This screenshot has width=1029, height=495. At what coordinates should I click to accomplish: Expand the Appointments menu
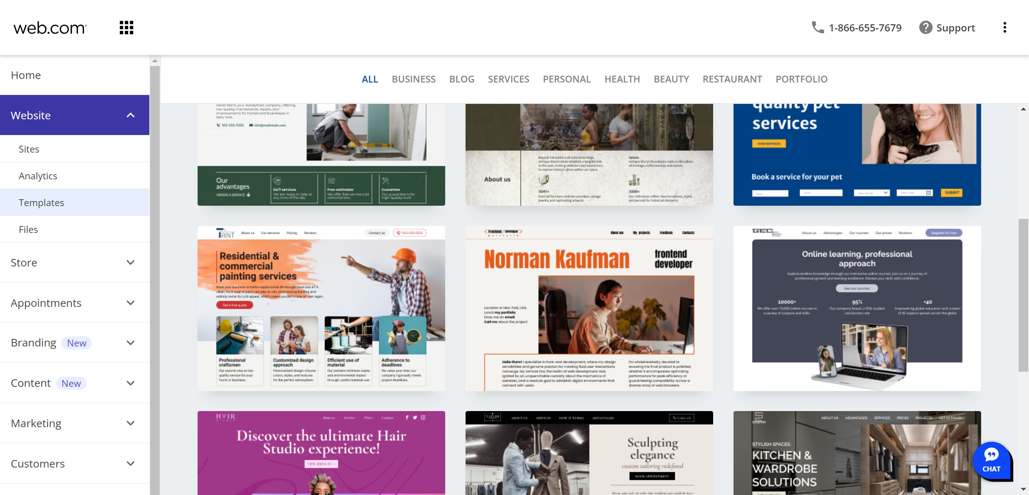(130, 303)
